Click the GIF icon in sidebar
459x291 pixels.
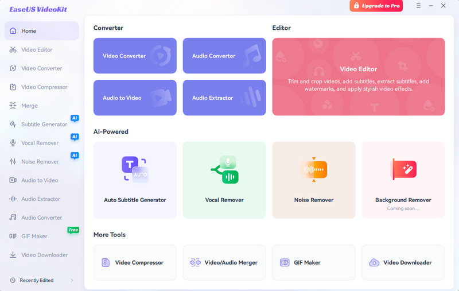click(x=13, y=236)
